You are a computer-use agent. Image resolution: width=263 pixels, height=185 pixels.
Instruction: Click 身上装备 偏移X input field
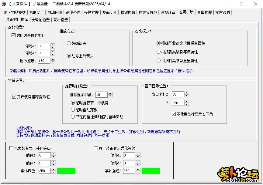tap(129, 155)
